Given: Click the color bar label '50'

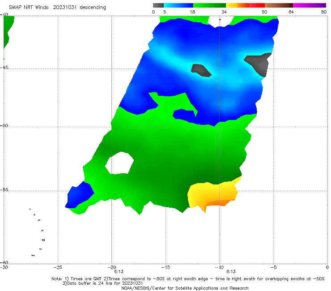Looking at the screenshot, I should 264,12.
